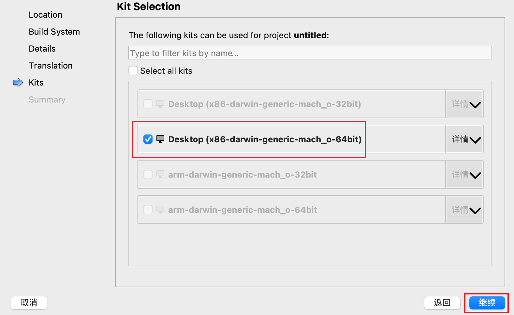This screenshot has height=315, width=514.
Task: Click the blue arrow beside Kits step
Action: click(18, 83)
